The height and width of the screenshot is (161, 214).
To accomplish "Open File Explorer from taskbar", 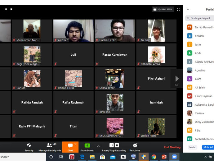I will point(92,157).
